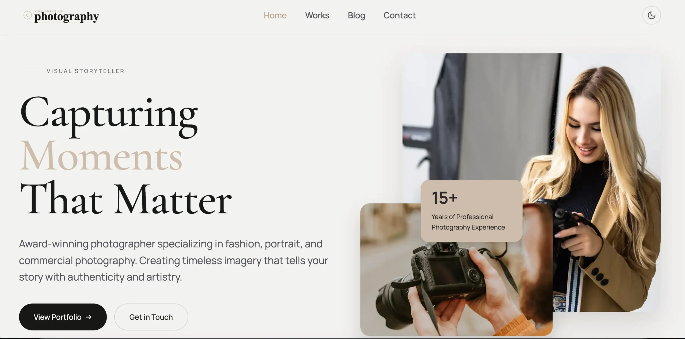Image resolution: width=685 pixels, height=339 pixels.
Task: Open the Home nav link
Action: tap(275, 15)
